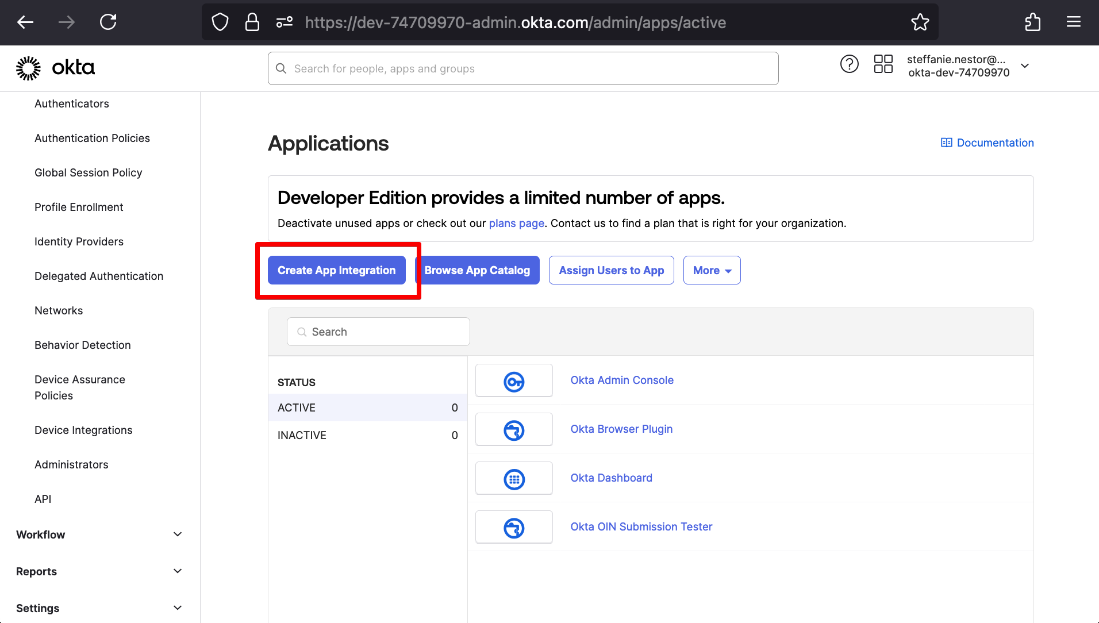Click the Okta OIN Submission Tester icon

(x=514, y=527)
